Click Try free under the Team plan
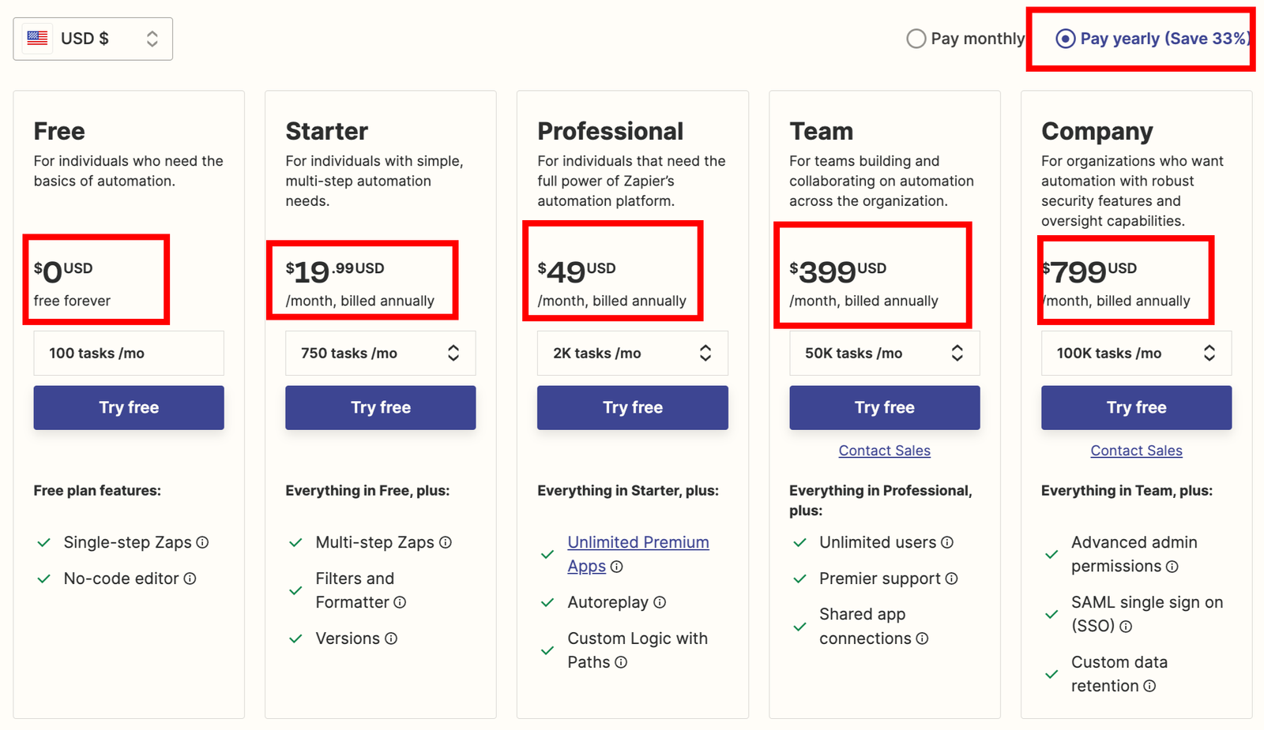Image resolution: width=1264 pixels, height=730 pixels. pyautogui.click(x=884, y=407)
